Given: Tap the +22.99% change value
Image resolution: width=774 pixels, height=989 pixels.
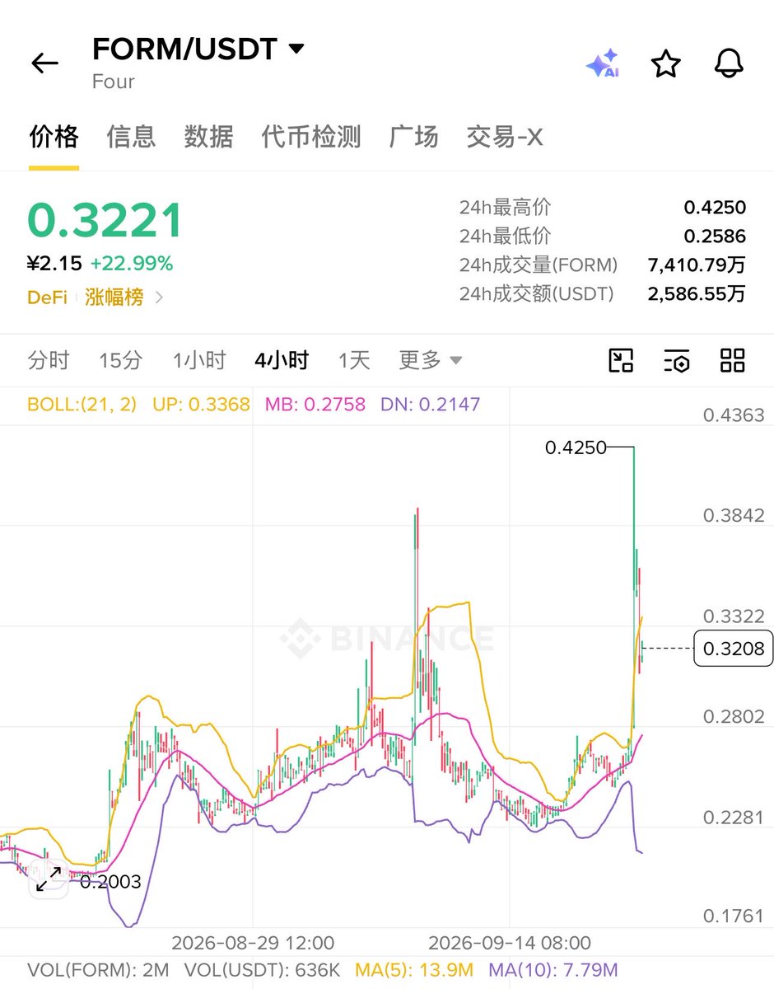Looking at the screenshot, I should (132, 264).
